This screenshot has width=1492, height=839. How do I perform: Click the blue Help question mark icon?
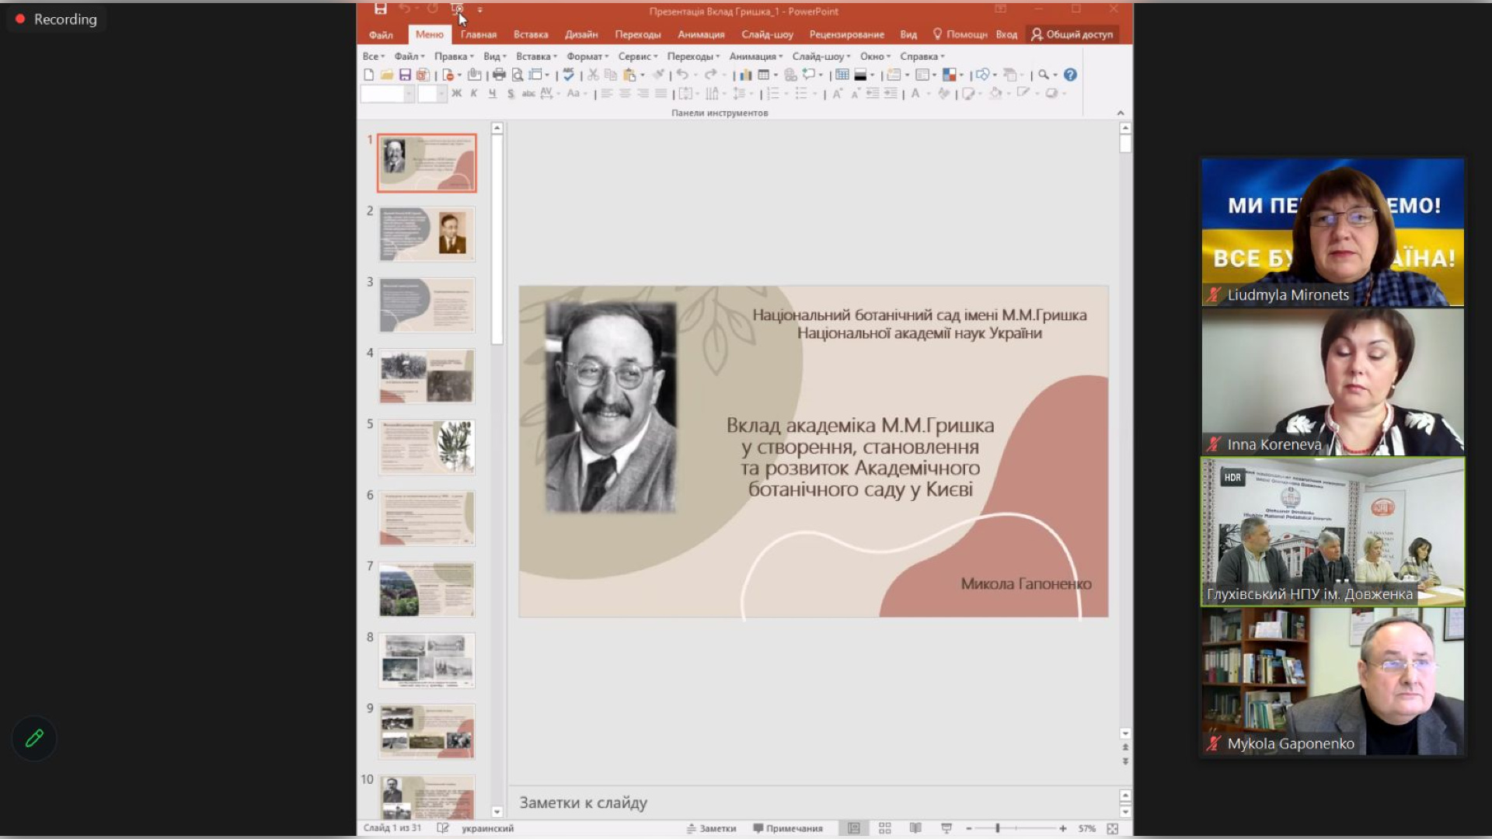(x=1070, y=75)
